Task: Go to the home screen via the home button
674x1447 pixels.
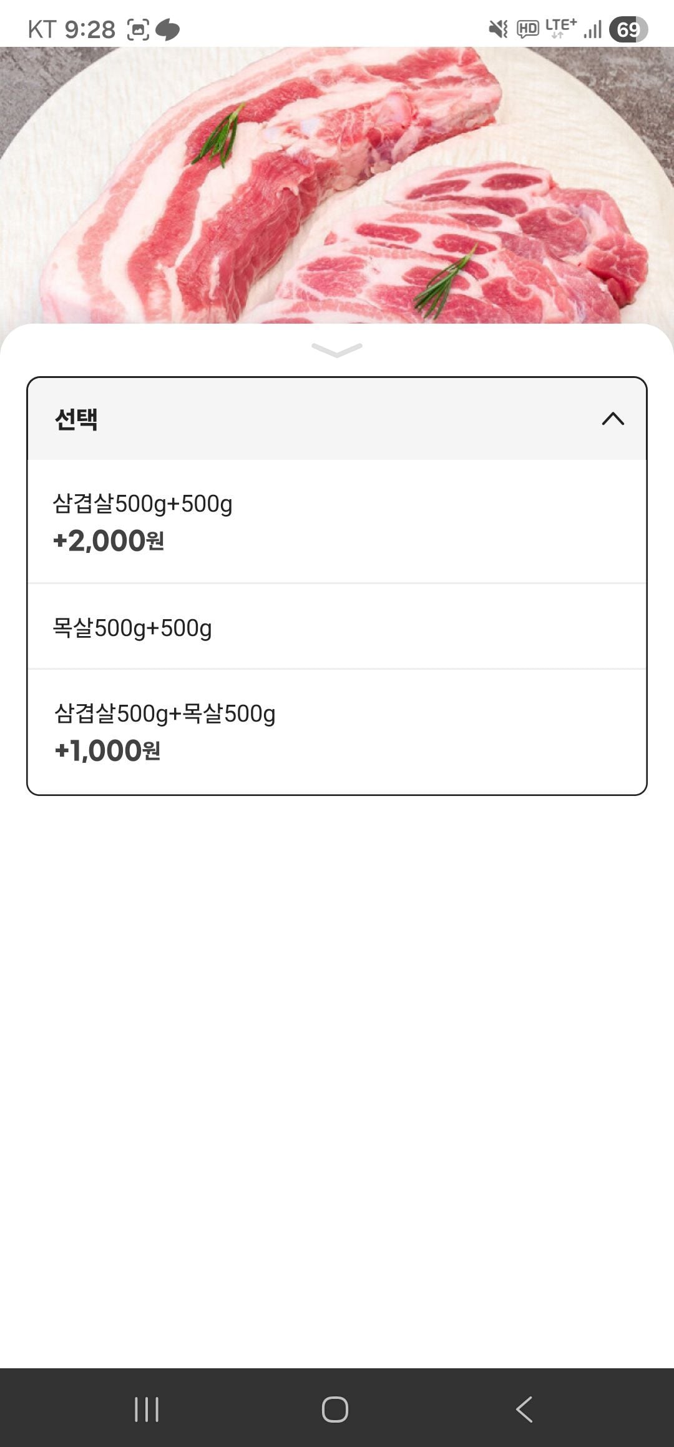Action: 335,1409
